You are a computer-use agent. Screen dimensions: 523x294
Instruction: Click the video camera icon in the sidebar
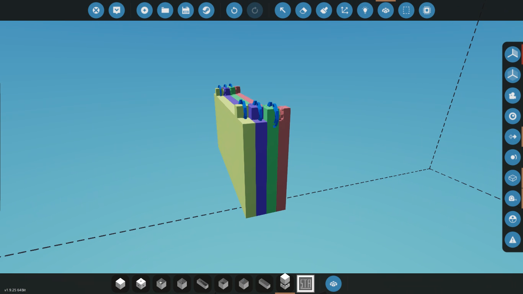point(513,95)
